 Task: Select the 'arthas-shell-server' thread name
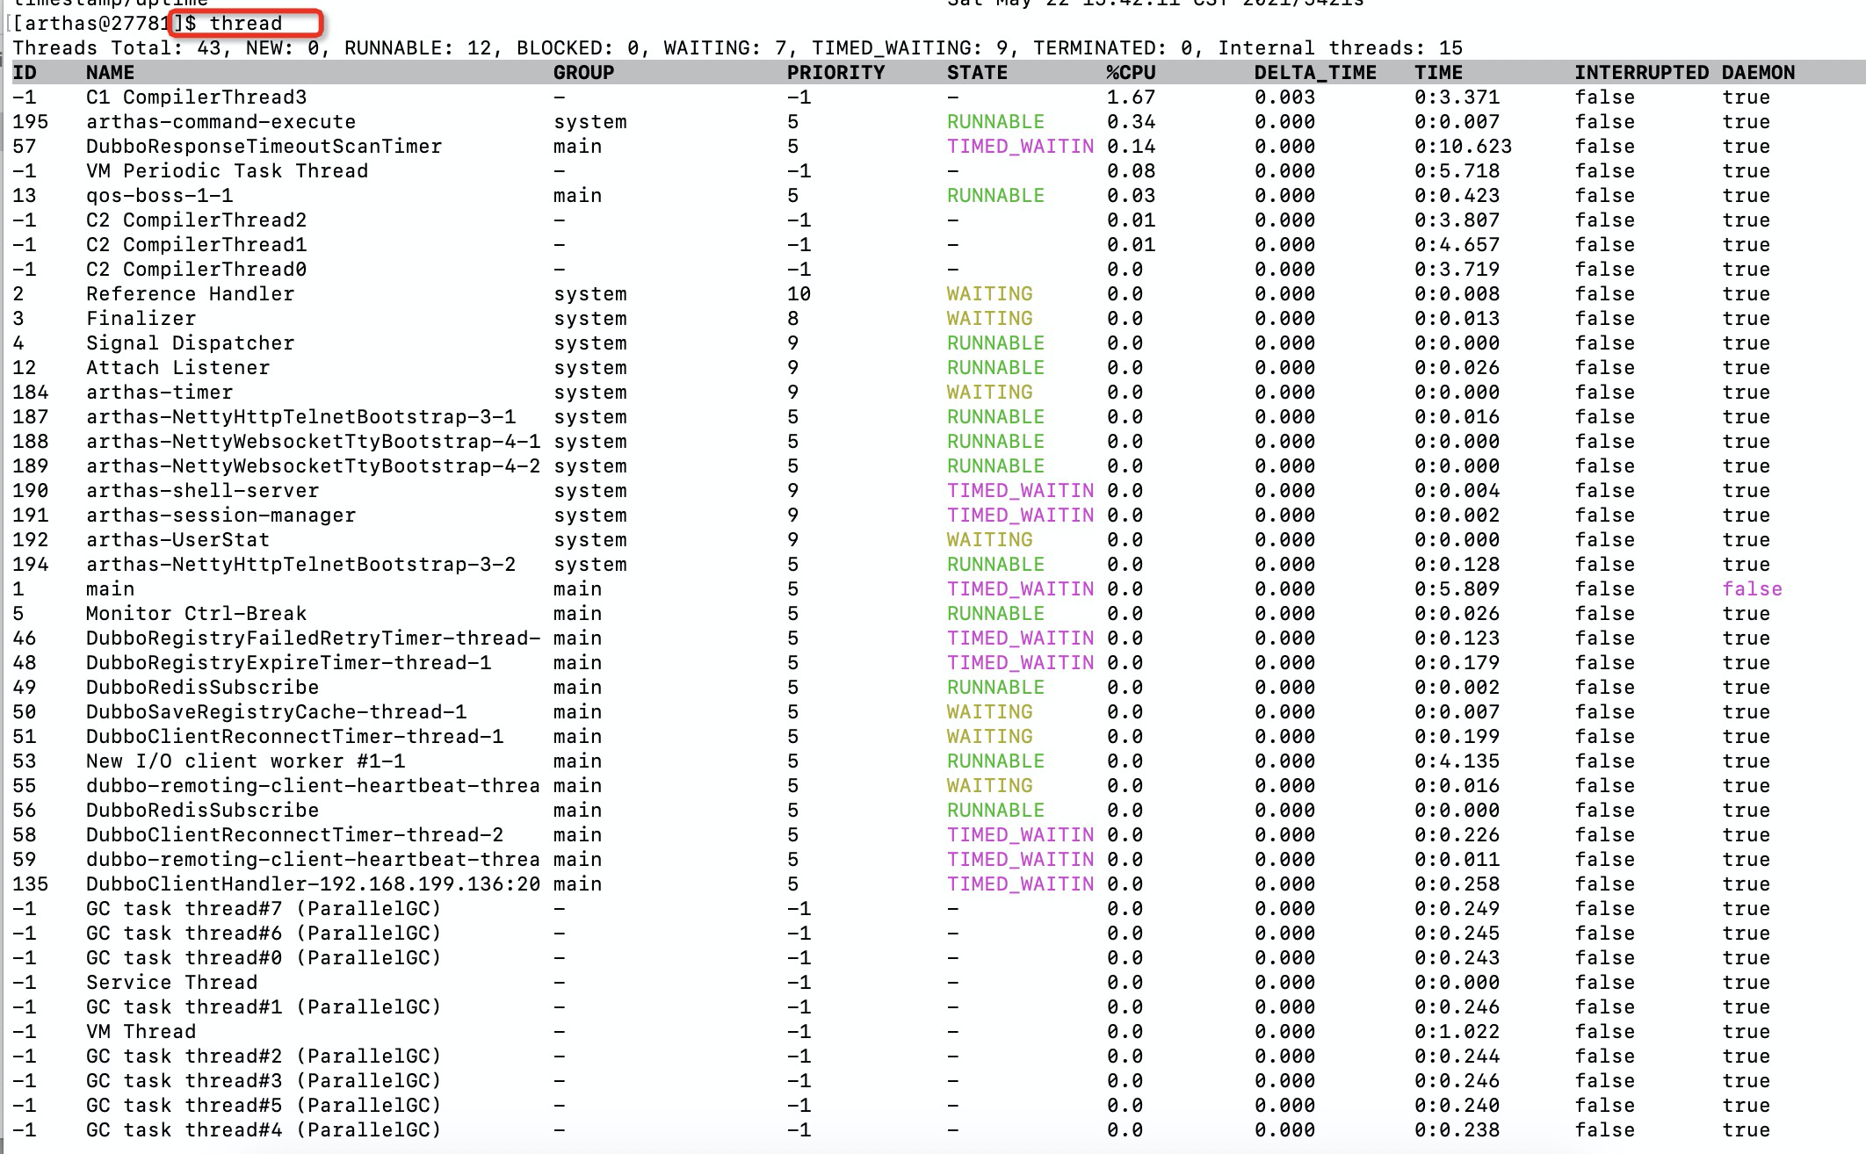[x=202, y=490]
